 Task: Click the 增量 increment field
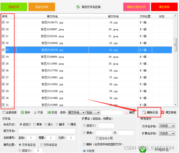51,138
